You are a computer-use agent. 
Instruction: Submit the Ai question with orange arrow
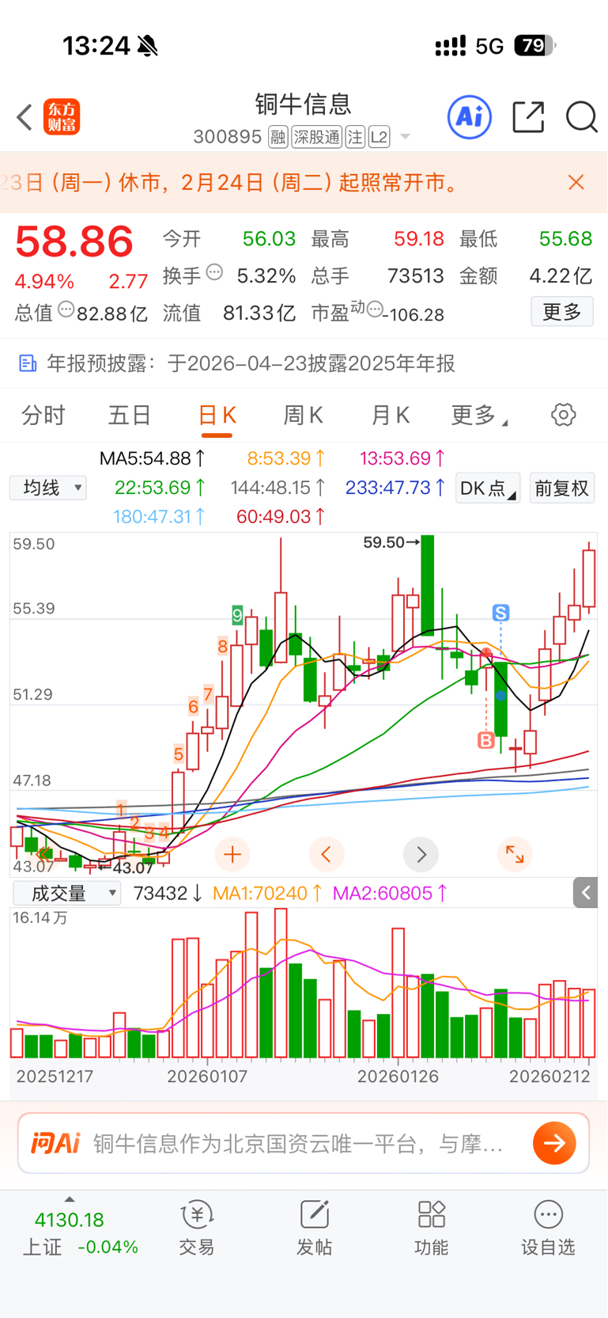coord(554,1143)
